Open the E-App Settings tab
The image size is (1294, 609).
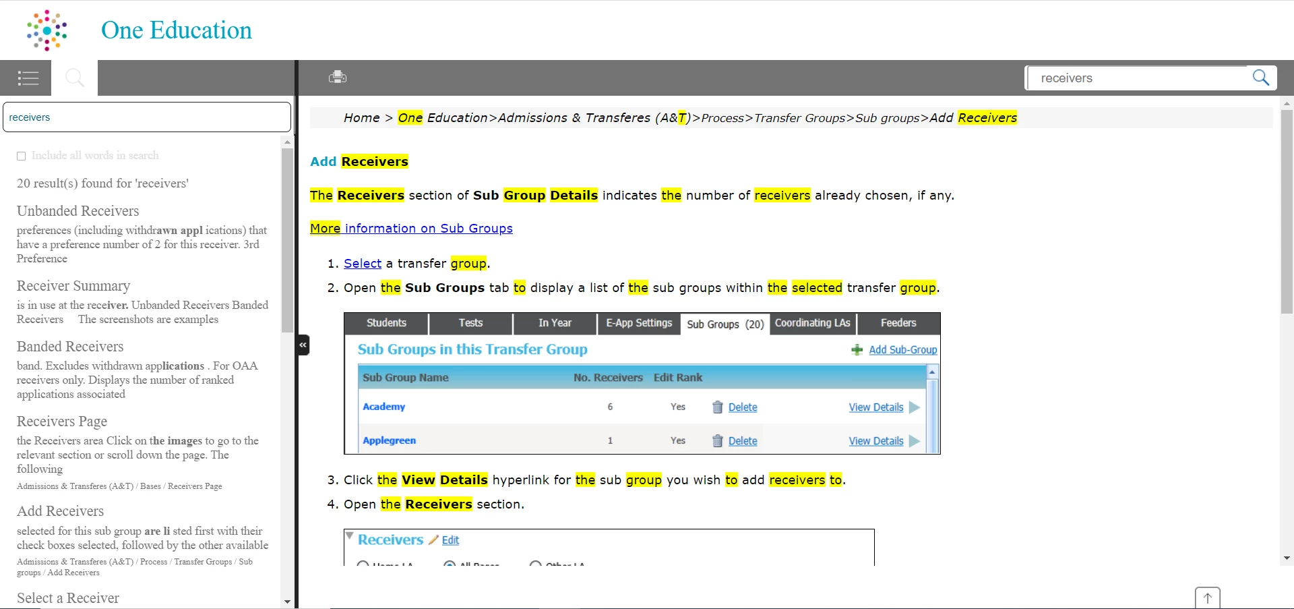coord(639,323)
